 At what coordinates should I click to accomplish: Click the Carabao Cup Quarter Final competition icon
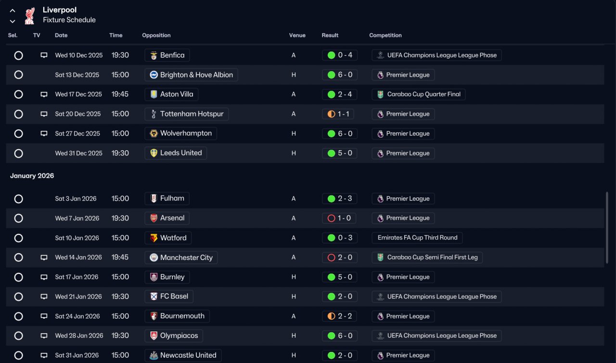click(x=381, y=94)
